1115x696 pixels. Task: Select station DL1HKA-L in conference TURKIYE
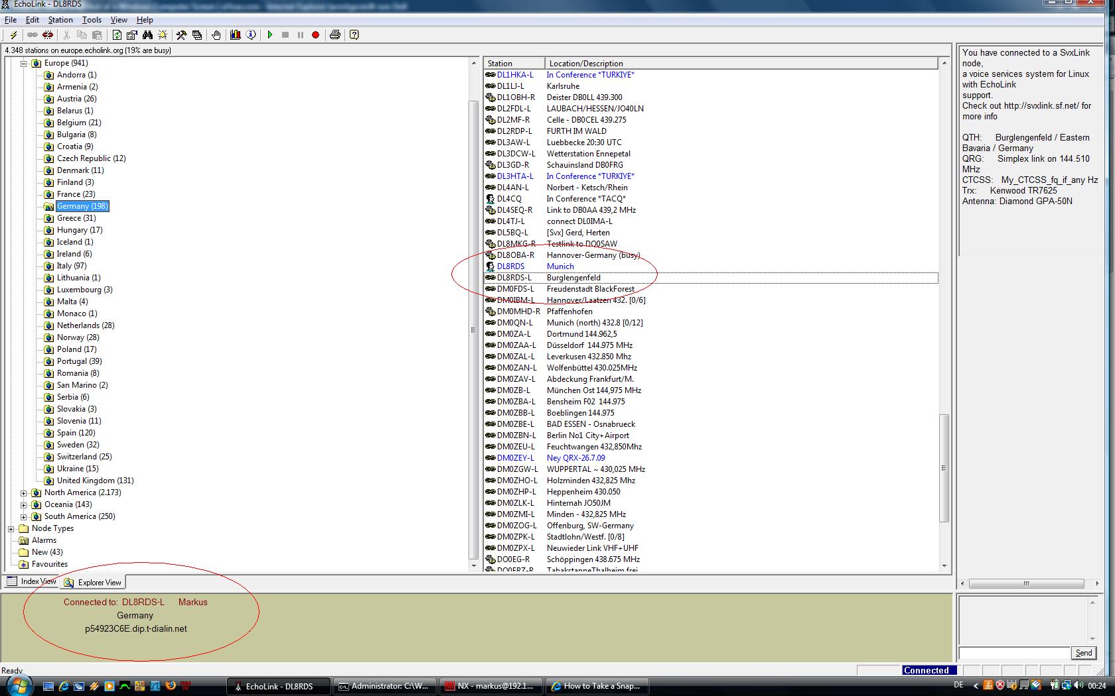[x=711, y=75]
